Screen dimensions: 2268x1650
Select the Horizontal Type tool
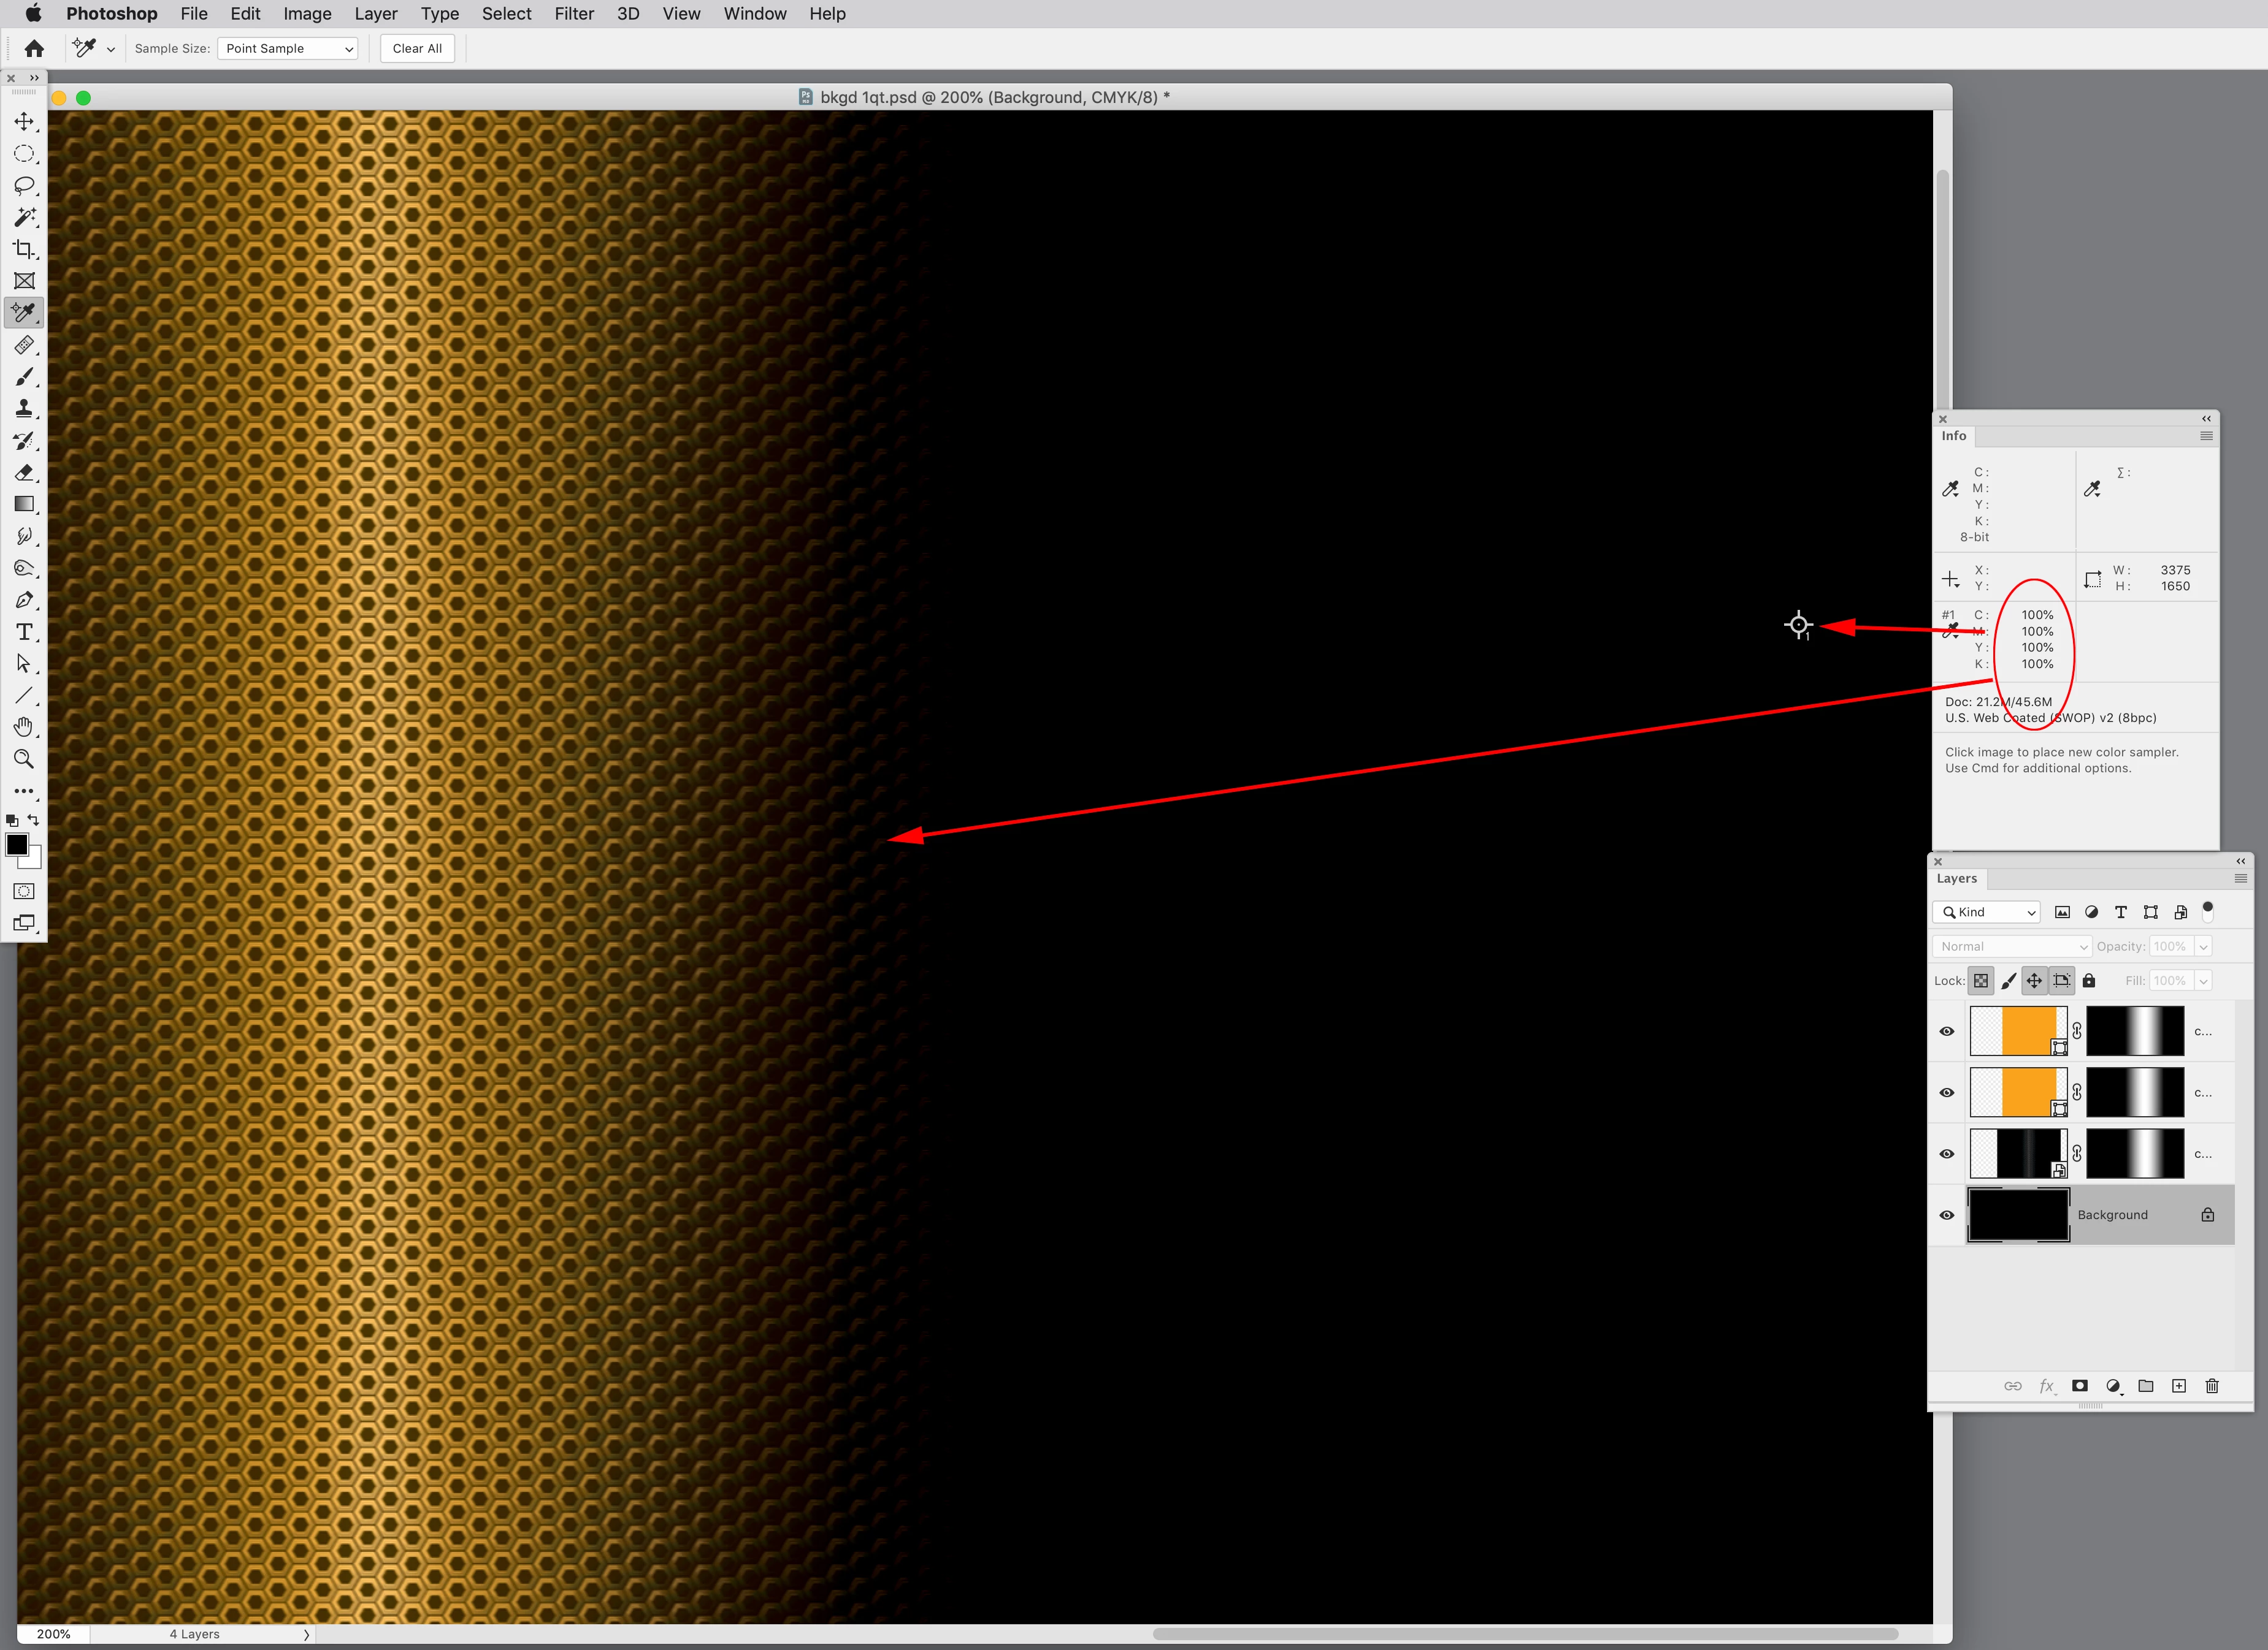pos(24,631)
